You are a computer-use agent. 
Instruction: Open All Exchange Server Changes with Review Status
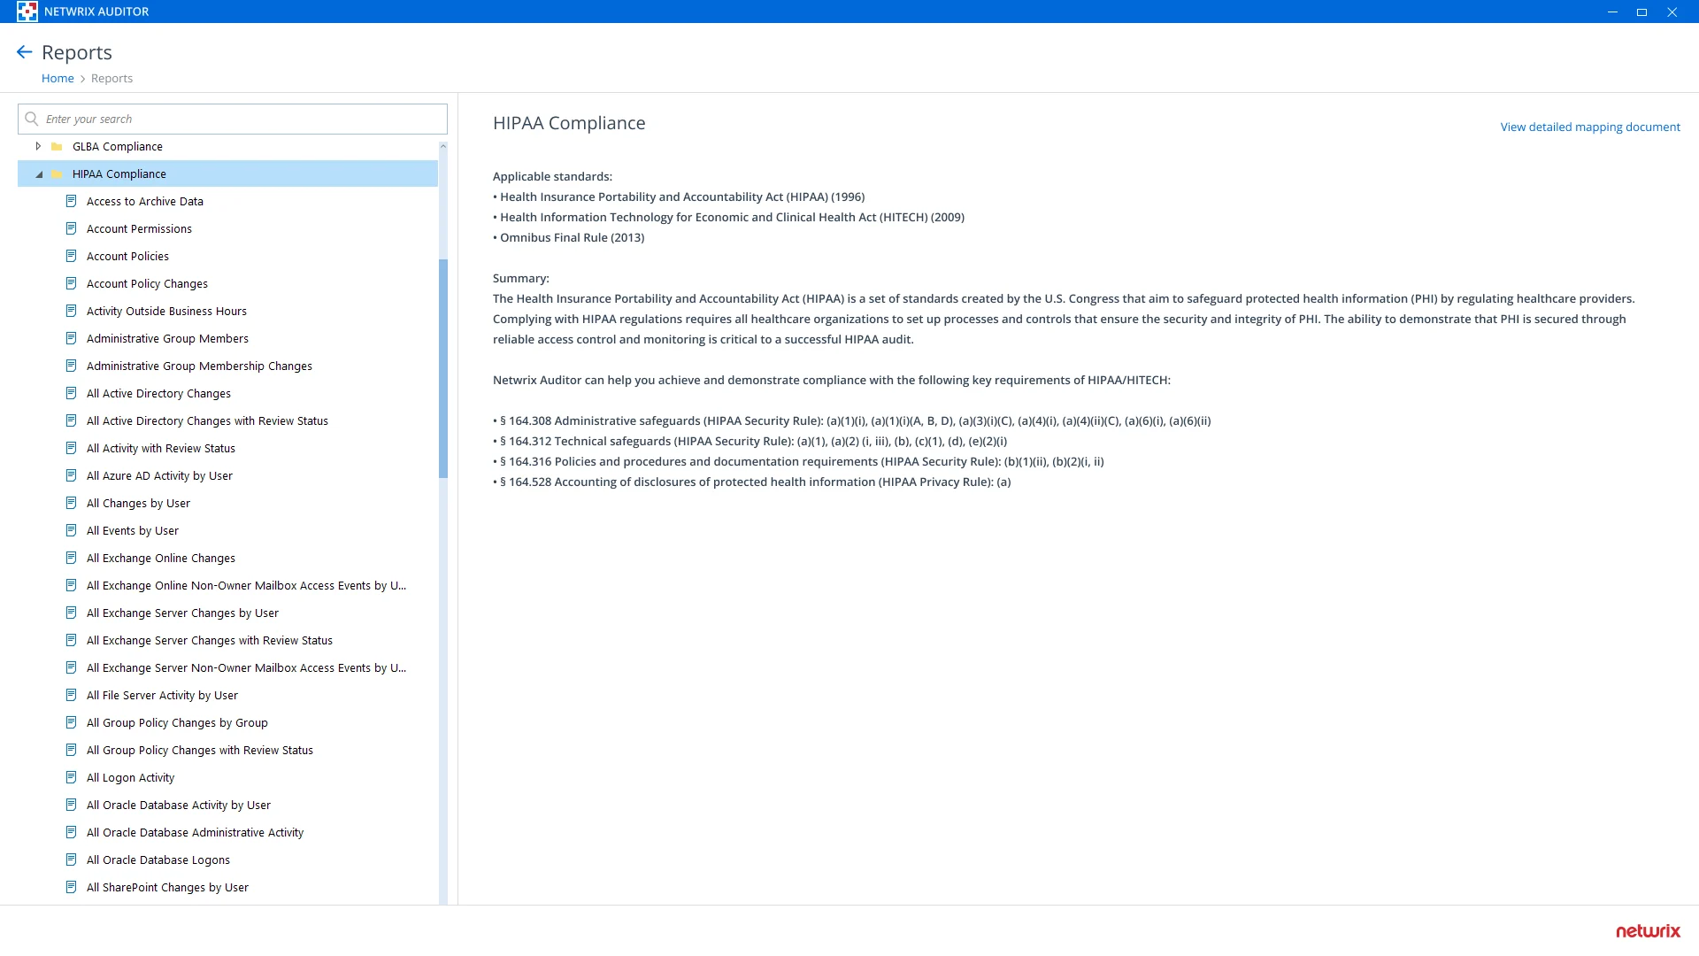click(x=210, y=640)
